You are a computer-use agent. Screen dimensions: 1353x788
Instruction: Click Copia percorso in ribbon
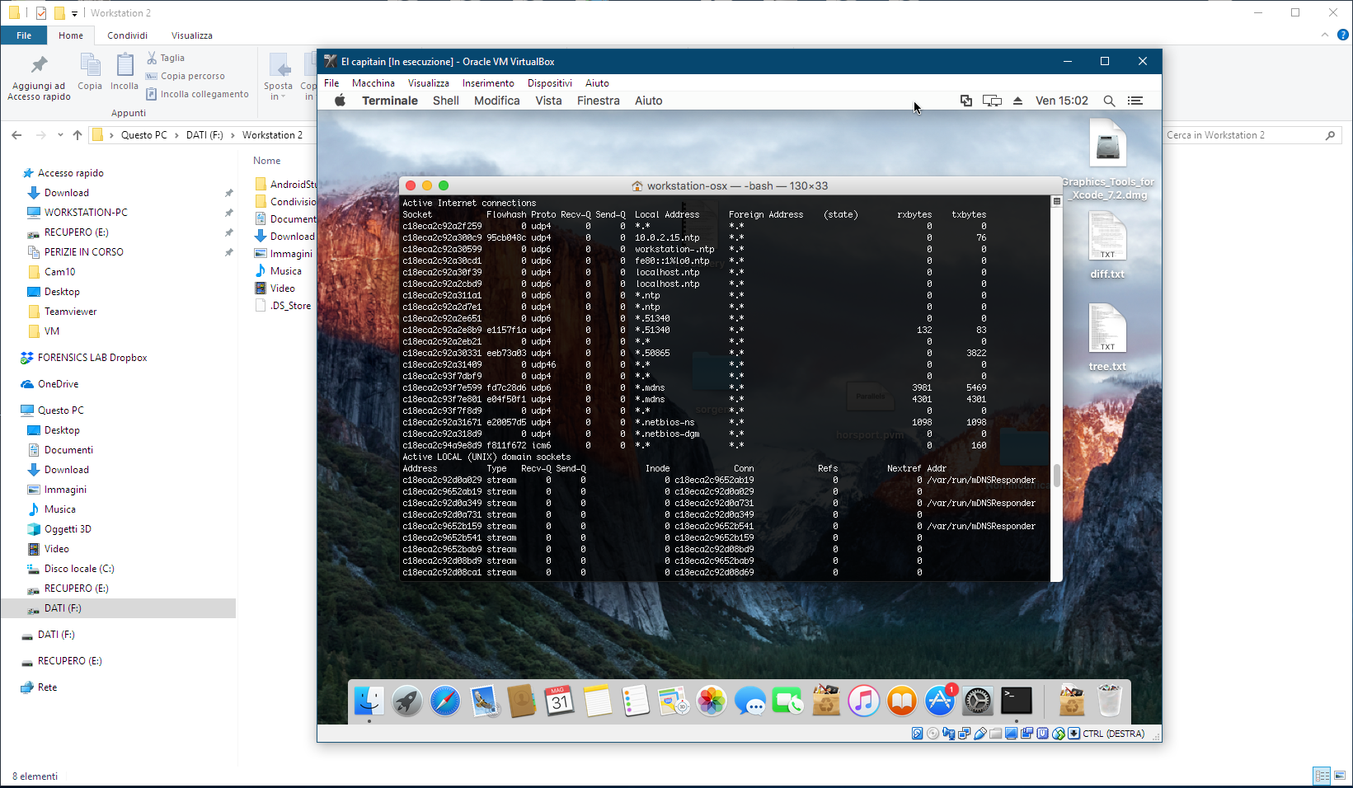tap(185, 76)
